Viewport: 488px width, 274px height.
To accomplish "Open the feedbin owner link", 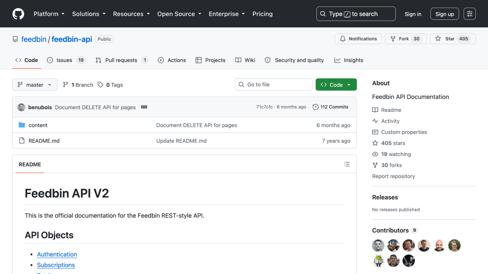I will [x=34, y=39].
